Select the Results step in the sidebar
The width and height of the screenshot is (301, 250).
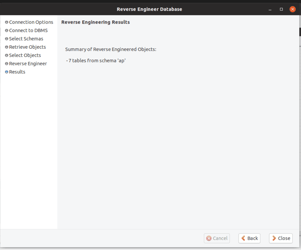(17, 72)
